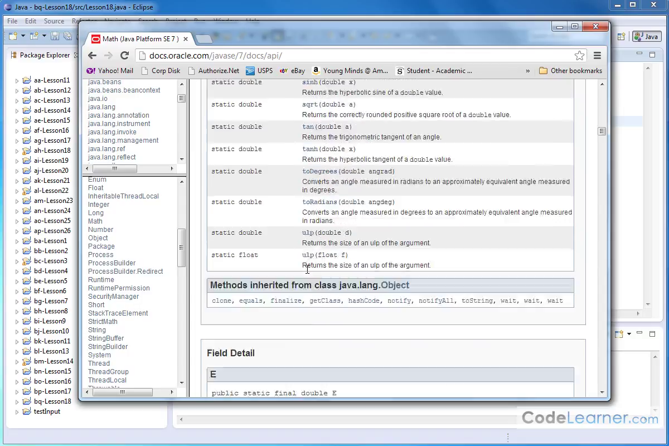669x446 pixels.
Task: Expand the ba-Lesson1 project
Action: pyautogui.click(x=17, y=241)
